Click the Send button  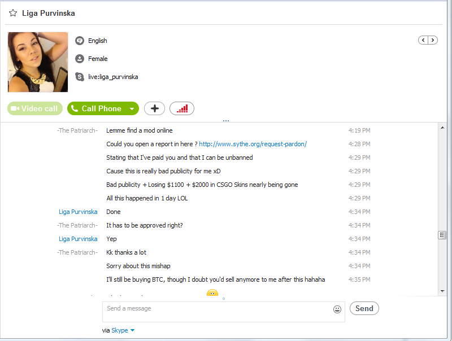coord(364,308)
